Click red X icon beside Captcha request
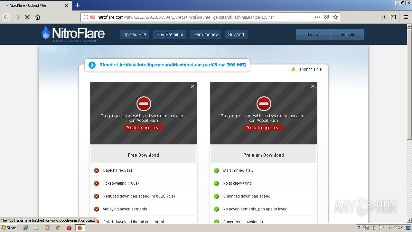 [97, 170]
